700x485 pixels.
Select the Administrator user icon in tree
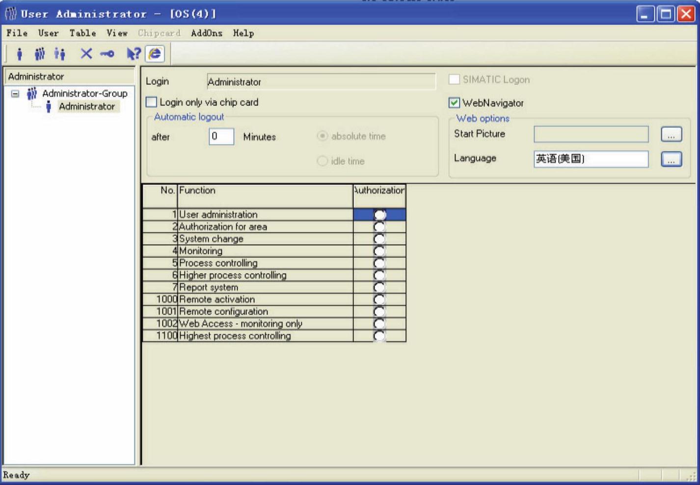pos(48,106)
